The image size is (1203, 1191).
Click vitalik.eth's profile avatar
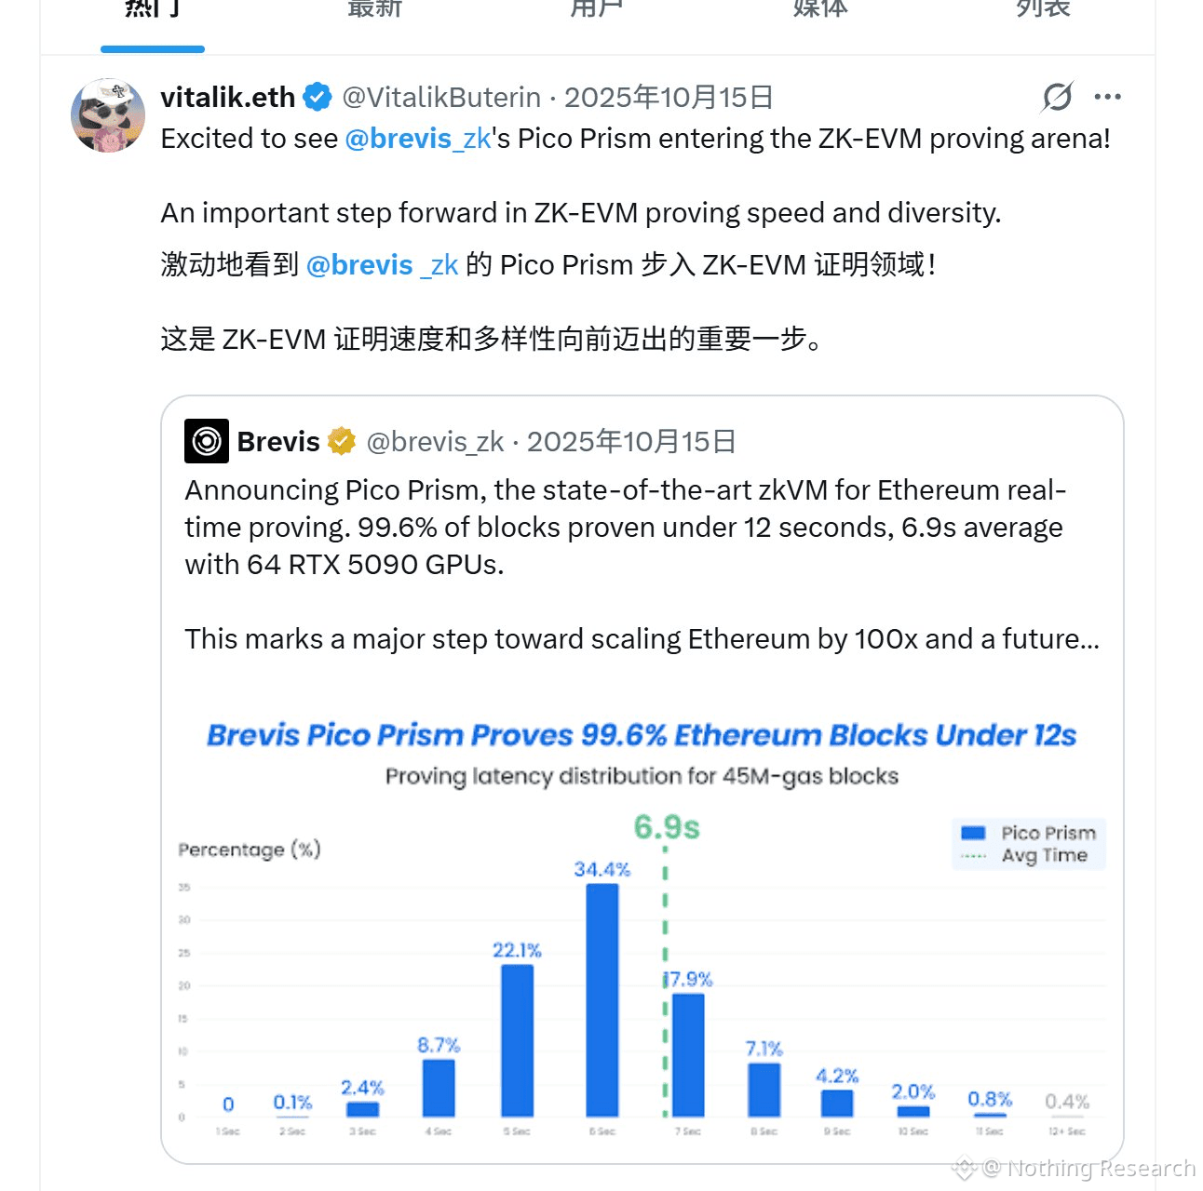(x=108, y=115)
